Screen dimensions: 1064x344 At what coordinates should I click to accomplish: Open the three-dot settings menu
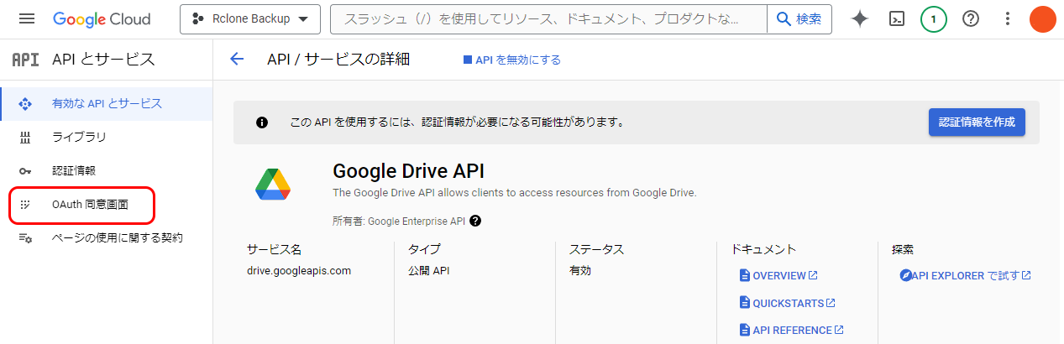1008,18
